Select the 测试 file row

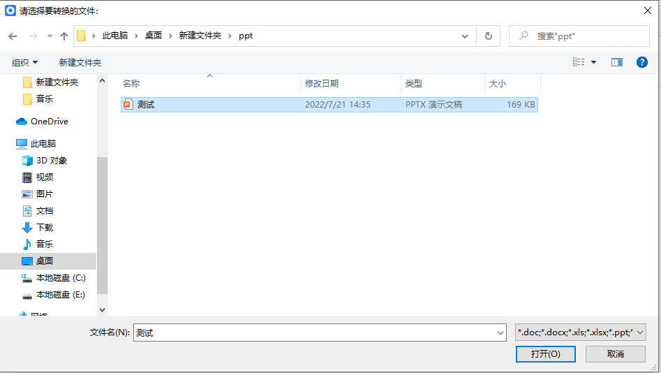pyautogui.click(x=329, y=105)
